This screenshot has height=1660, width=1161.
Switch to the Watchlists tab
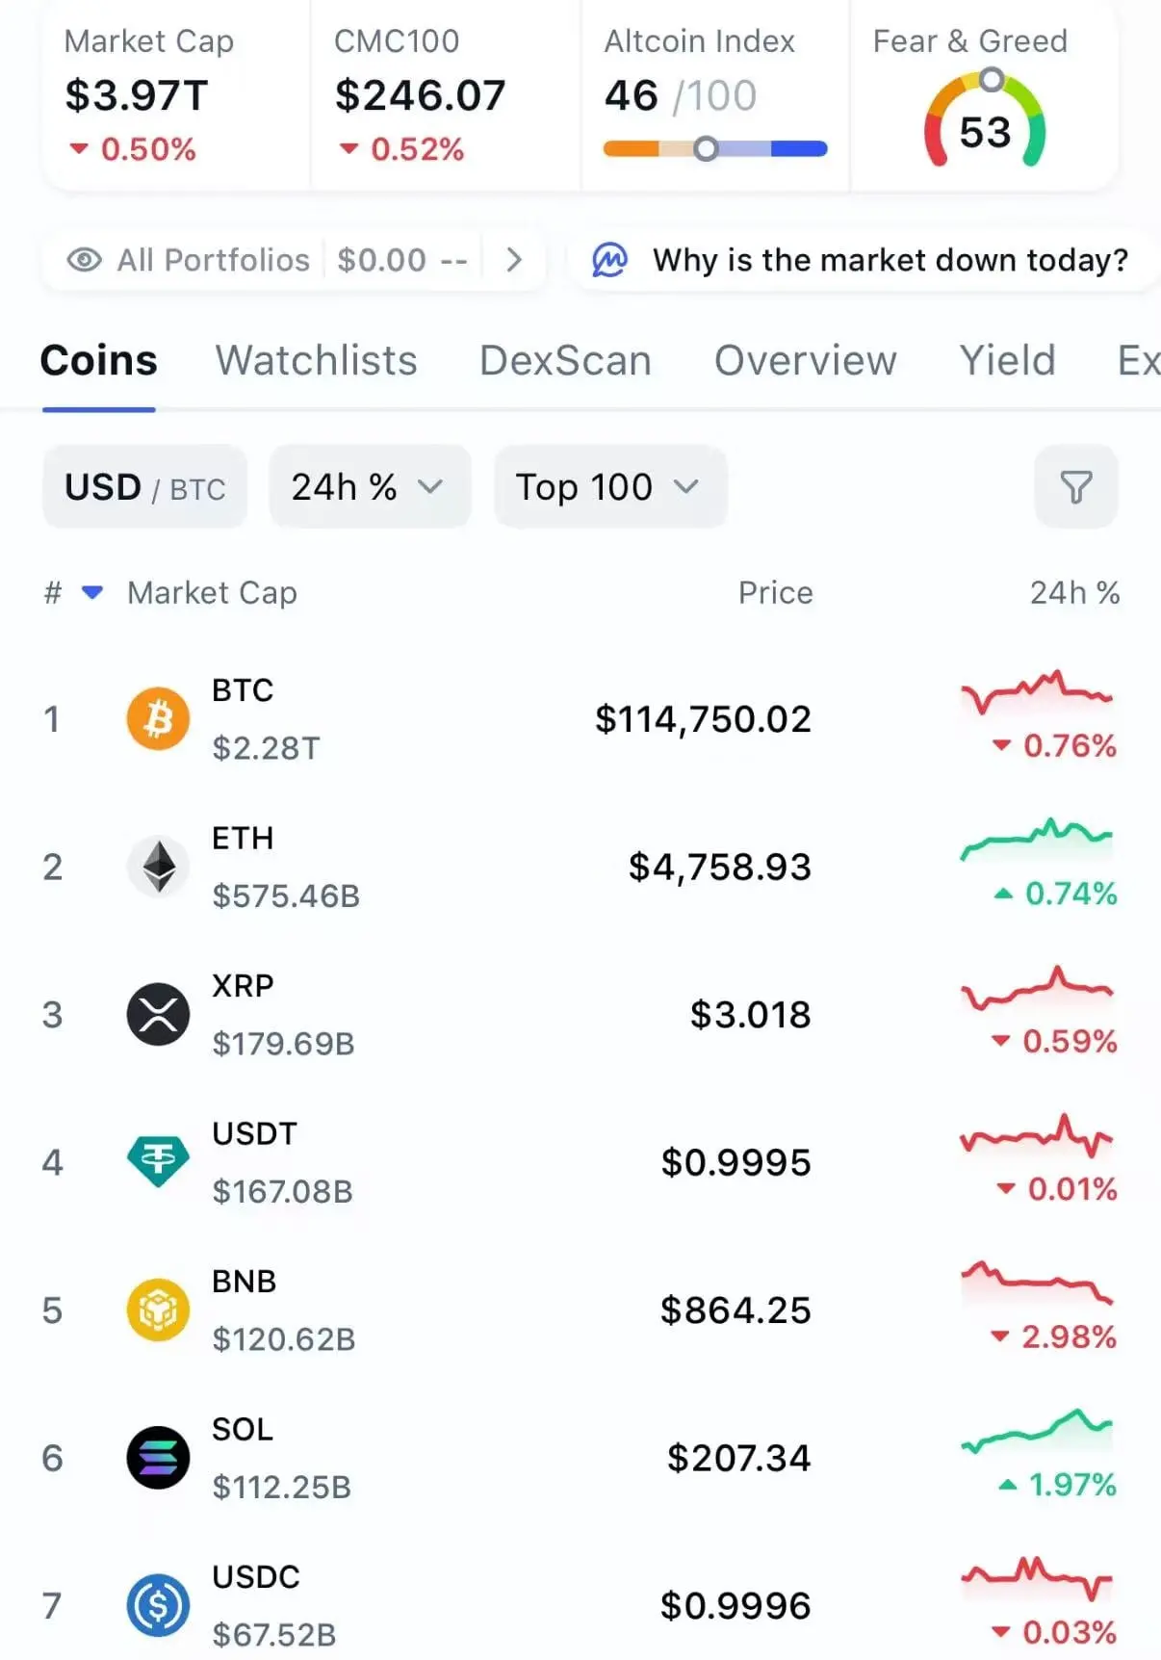tap(316, 360)
